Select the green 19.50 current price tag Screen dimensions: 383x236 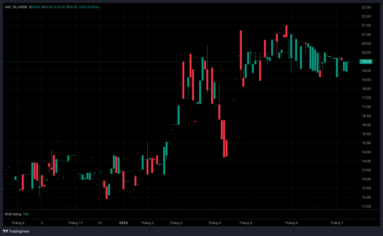point(366,62)
